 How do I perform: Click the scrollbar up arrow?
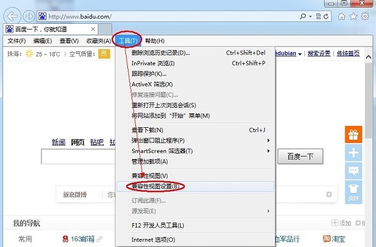[369, 57]
